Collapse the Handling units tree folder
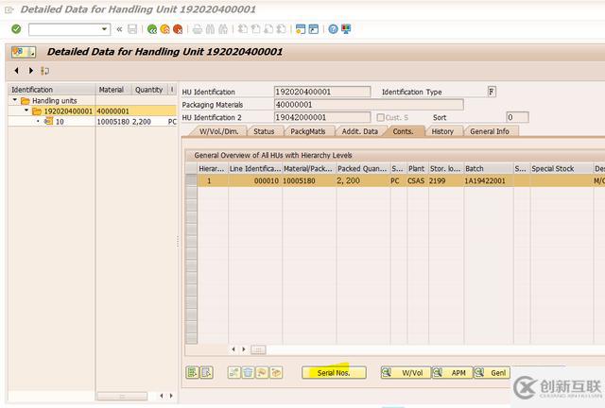Image resolution: width=605 pixels, height=408 pixels. pos(15,100)
